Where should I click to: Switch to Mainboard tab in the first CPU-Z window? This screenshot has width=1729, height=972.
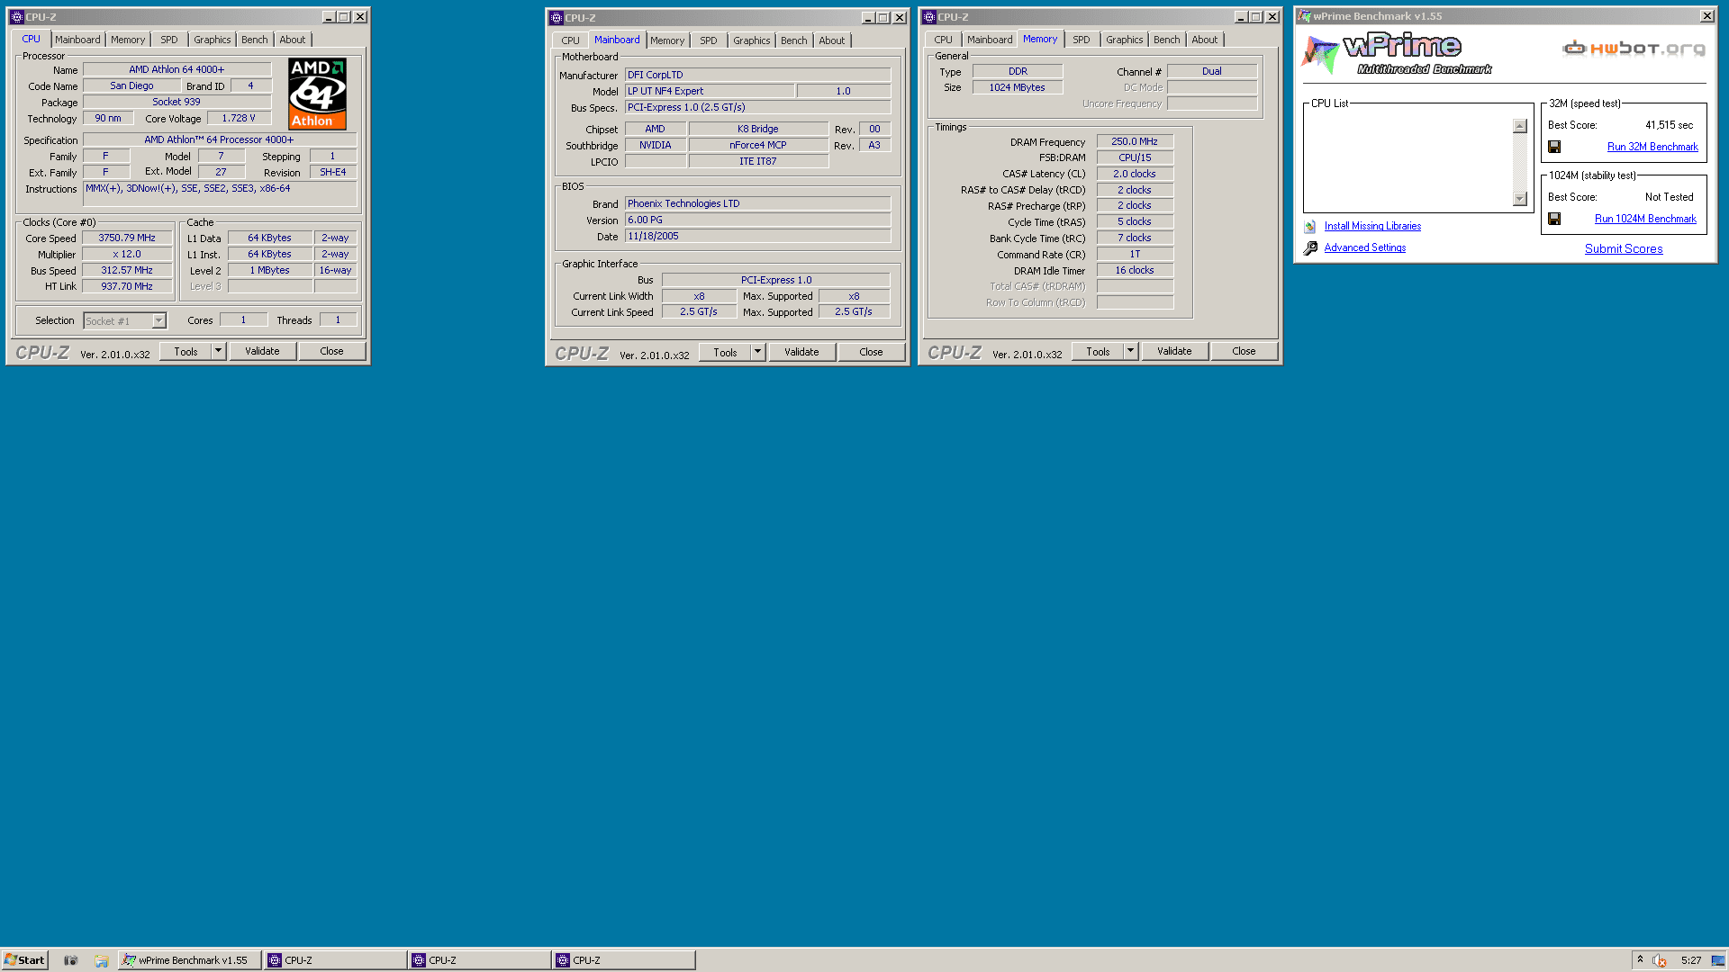point(77,40)
